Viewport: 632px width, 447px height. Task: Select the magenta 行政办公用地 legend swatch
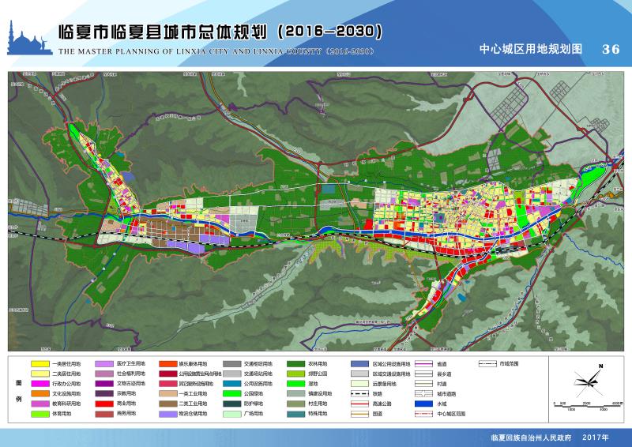pos(41,383)
